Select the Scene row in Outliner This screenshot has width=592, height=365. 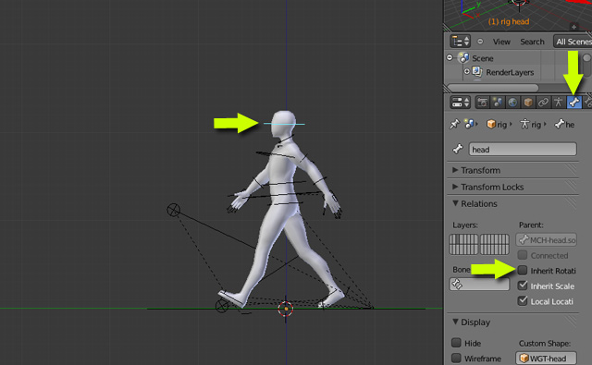click(482, 58)
